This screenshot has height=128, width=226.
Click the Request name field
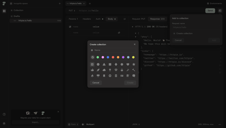point(196,27)
